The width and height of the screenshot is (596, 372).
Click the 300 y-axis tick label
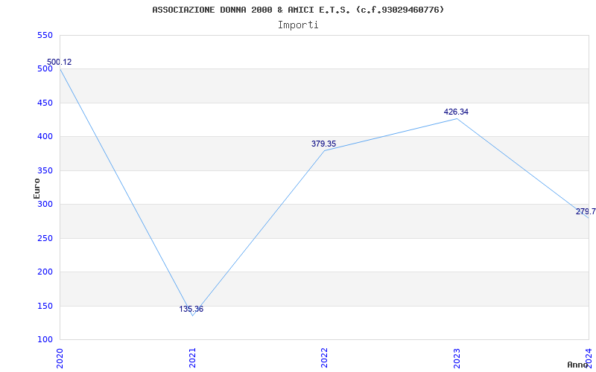click(x=45, y=204)
